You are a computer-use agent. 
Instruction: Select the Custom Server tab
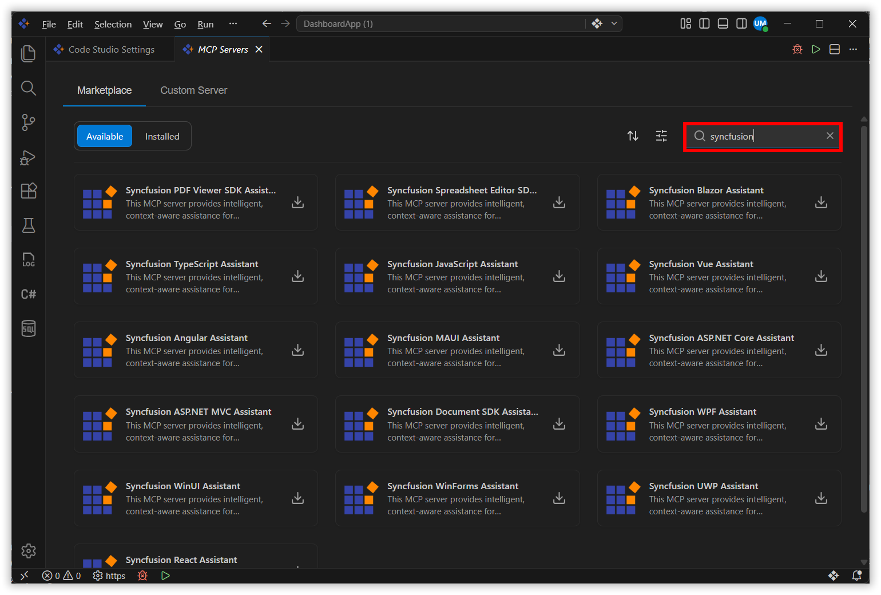(x=193, y=90)
